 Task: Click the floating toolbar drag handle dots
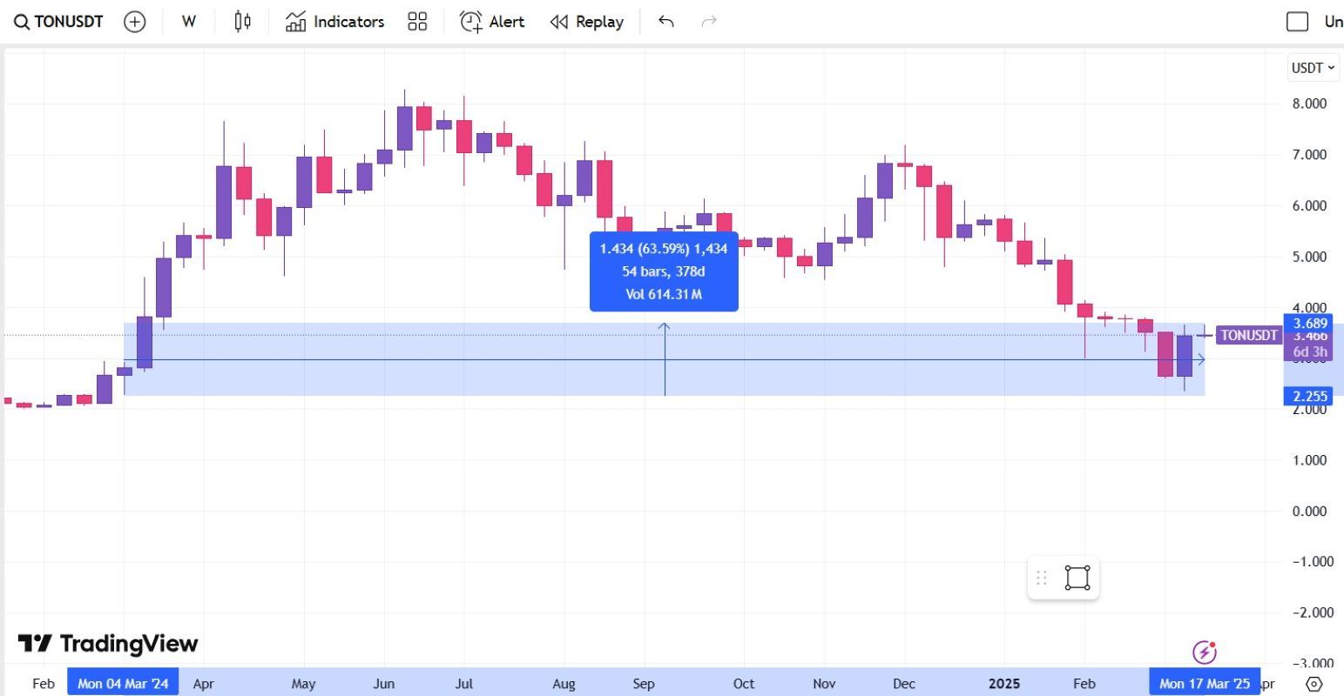click(1042, 578)
